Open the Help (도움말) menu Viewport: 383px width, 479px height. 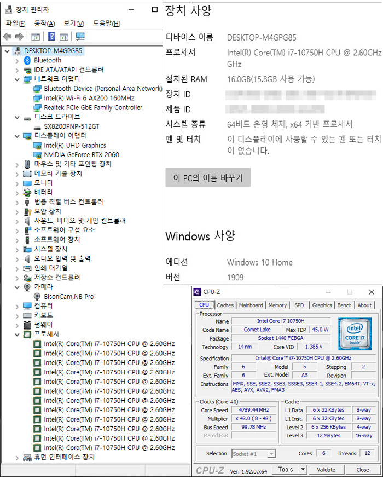tap(107, 24)
